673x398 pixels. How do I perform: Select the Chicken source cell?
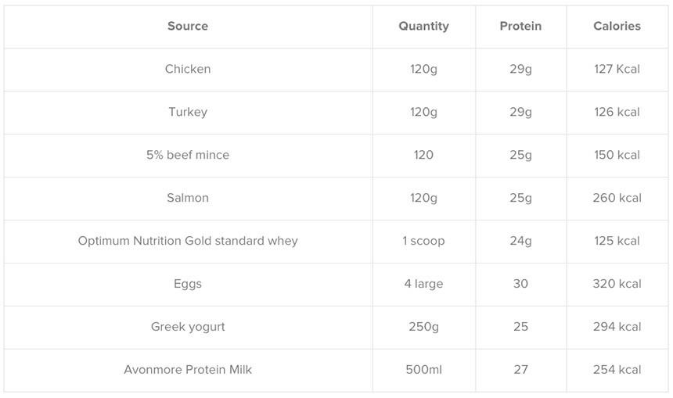(x=188, y=69)
